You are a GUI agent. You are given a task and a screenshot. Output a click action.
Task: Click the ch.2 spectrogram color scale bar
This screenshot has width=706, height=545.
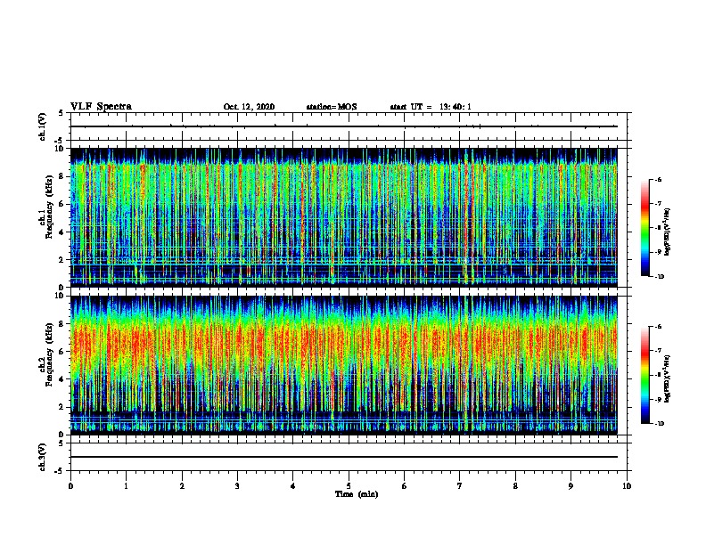point(645,375)
